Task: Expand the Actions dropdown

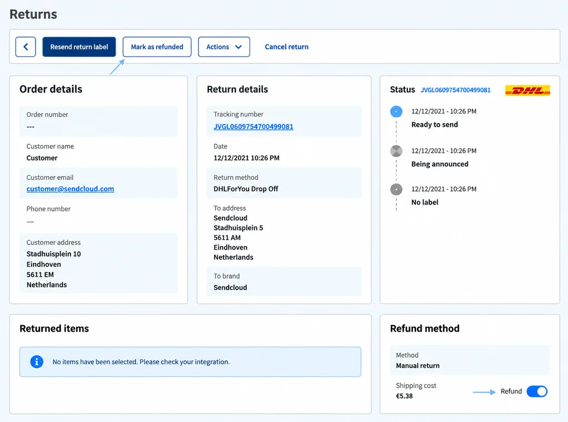Action: pyautogui.click(x=224, y=47)
